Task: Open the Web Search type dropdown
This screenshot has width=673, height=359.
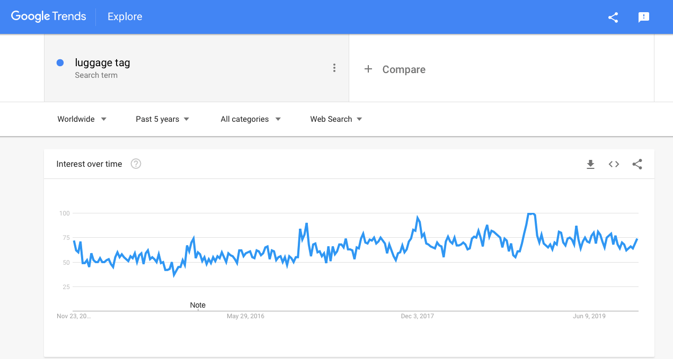Action: click(x=336, y=119)
